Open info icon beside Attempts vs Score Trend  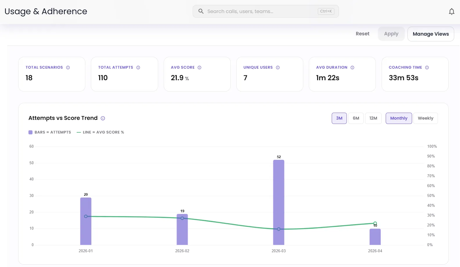point(103,118)
